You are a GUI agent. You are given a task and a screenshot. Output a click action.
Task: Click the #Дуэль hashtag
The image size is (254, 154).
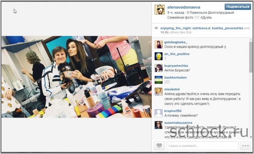[x=206, y=17]
